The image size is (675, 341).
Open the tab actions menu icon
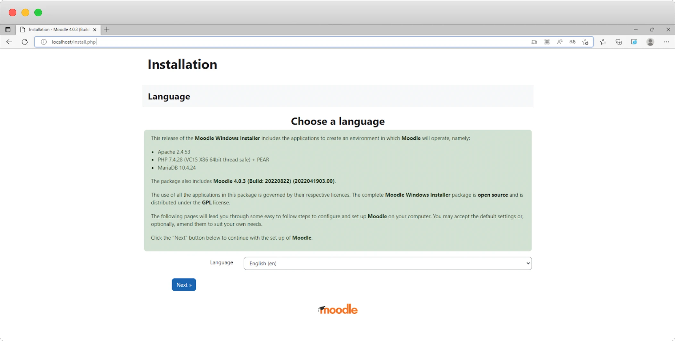pyautogui.click(x=8, y=29)
